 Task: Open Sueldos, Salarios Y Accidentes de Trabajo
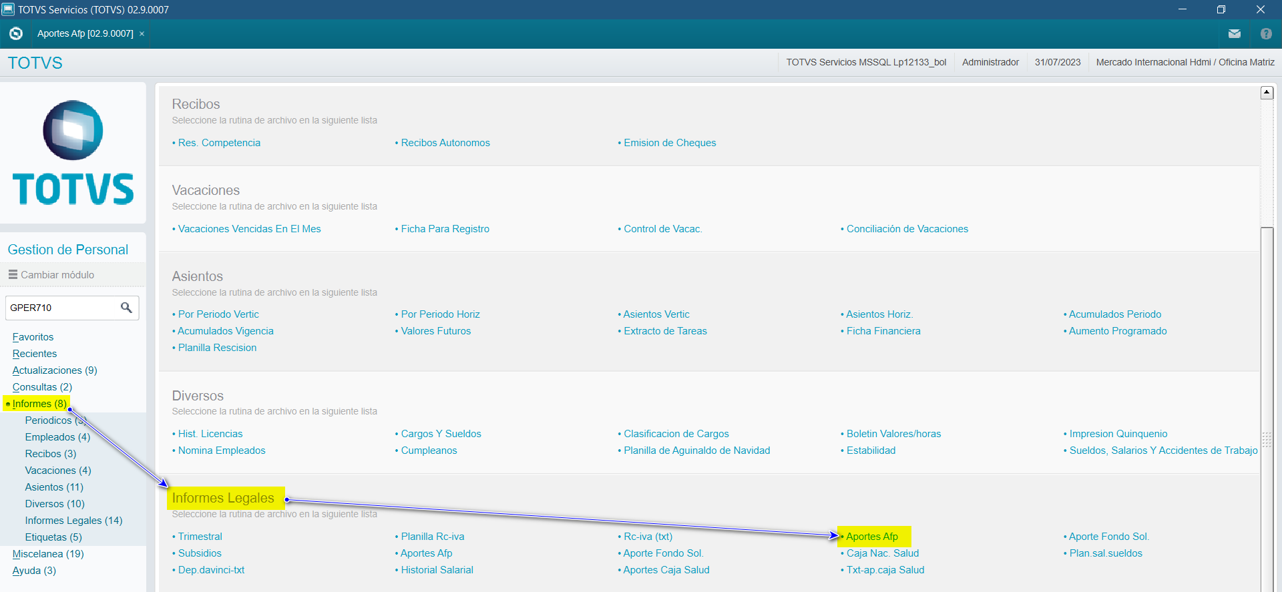[1163, 451]
